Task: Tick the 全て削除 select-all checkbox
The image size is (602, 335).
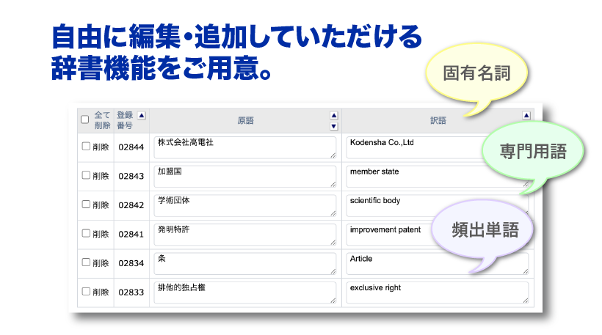Action: (85, 119)
